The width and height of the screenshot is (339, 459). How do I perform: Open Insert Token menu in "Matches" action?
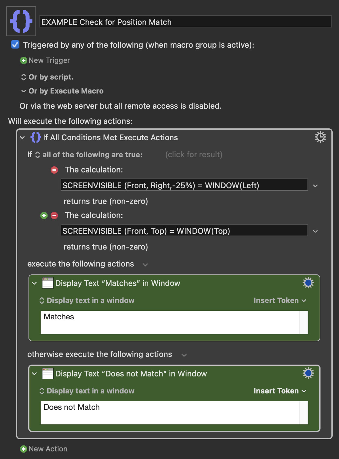coord(280,300)
